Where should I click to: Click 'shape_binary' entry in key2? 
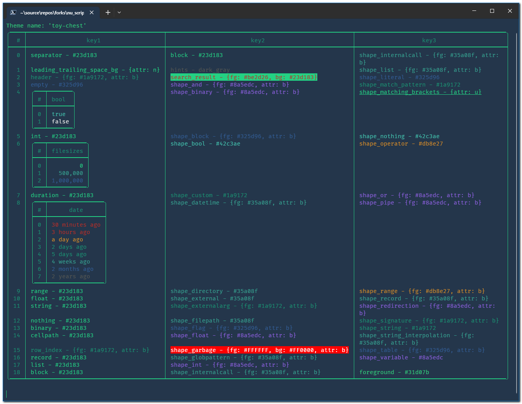click(235, 92)
